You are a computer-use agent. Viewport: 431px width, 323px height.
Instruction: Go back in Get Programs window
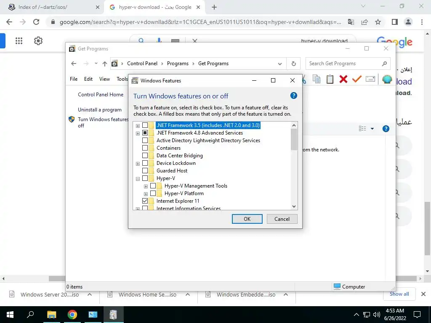click(73, 64)
